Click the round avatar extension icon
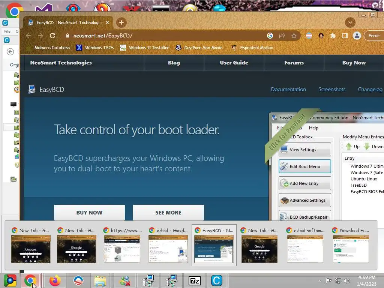The height and width of the screenshot is (288, 384). click(x=321, y=36)
